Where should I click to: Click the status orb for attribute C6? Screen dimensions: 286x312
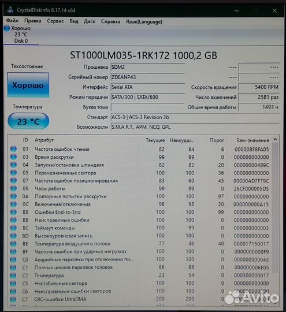tap(13, 291)
